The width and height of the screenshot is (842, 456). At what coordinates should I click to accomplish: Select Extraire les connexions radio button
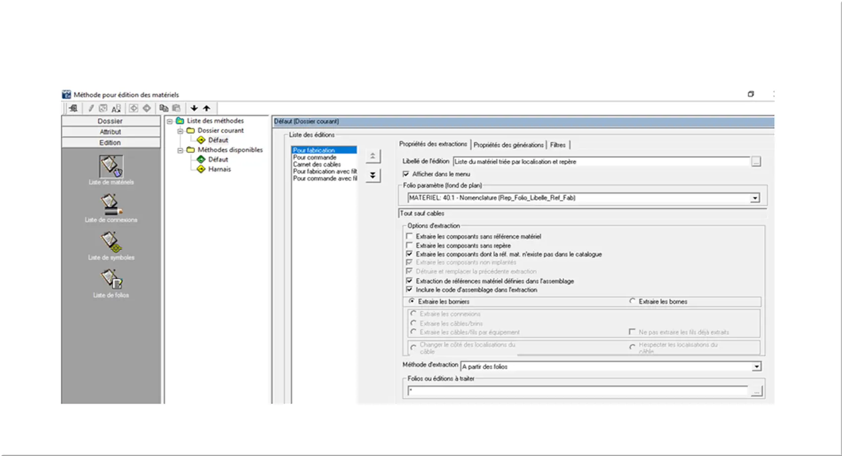414,313
